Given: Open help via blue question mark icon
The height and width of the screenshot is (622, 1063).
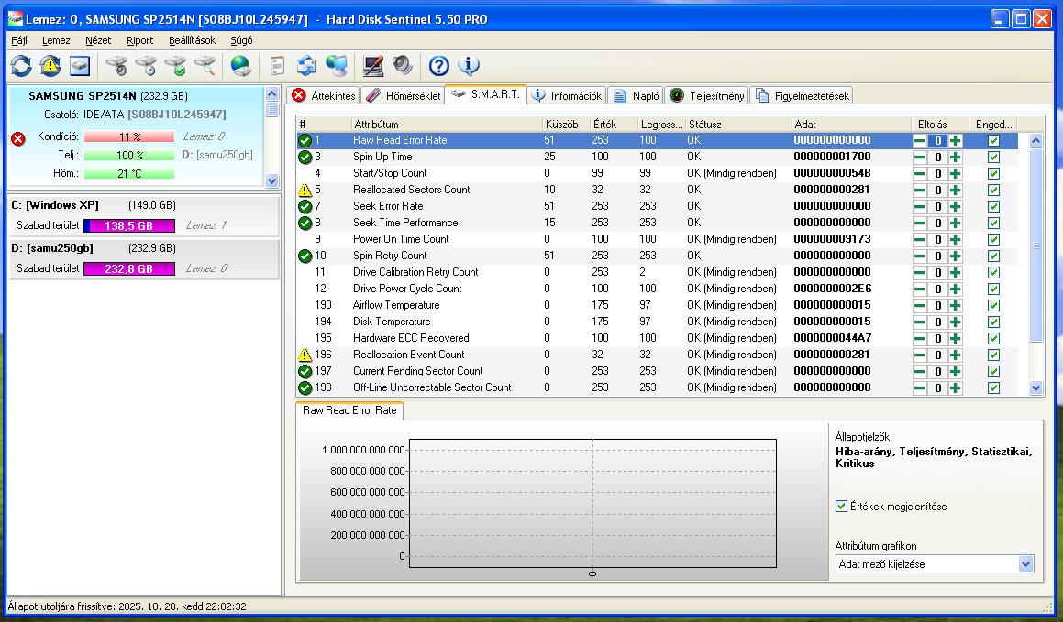Looking at the screenshot, I should (439, 66).
